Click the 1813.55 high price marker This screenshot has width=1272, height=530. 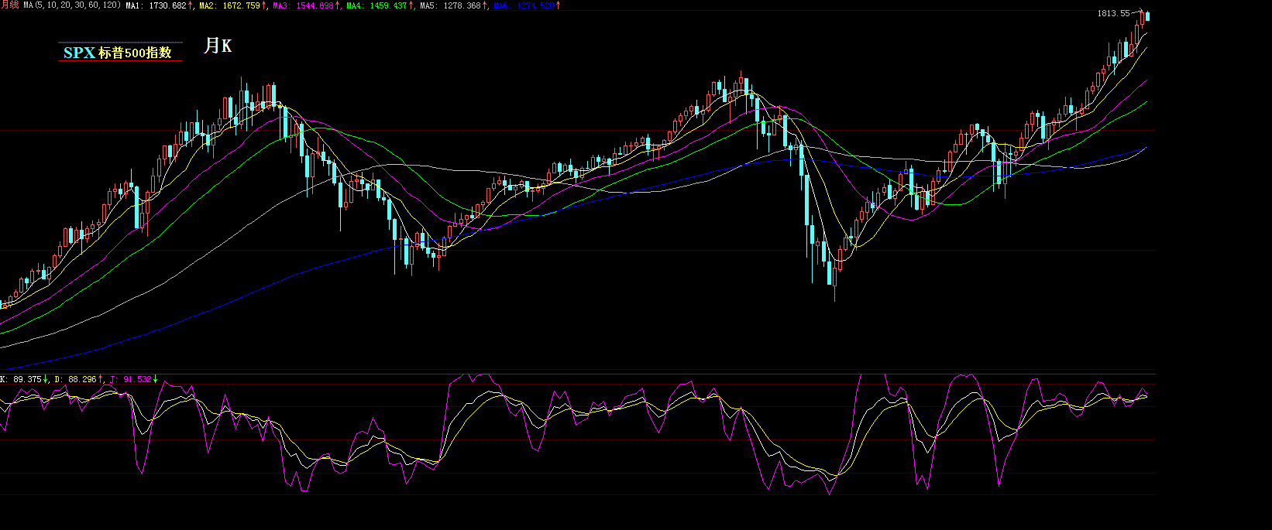[1113, 13]
